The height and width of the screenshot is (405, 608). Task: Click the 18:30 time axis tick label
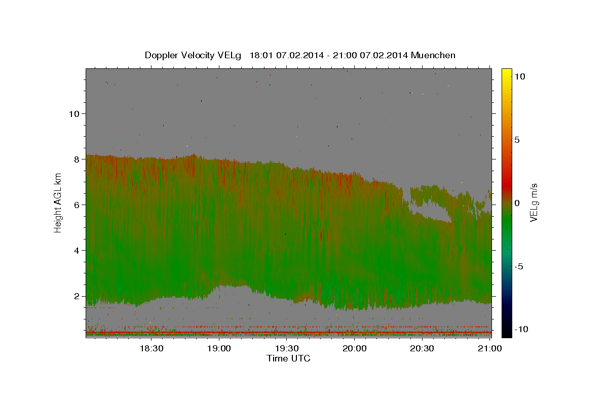(151, 348)
